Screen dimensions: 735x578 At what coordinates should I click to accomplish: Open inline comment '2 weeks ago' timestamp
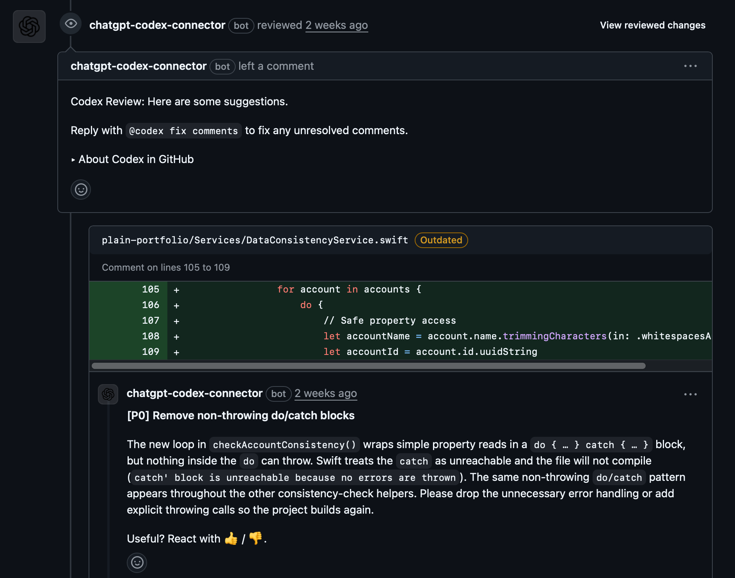coord(325,394)
